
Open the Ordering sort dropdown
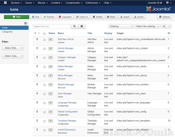point(121,26)
